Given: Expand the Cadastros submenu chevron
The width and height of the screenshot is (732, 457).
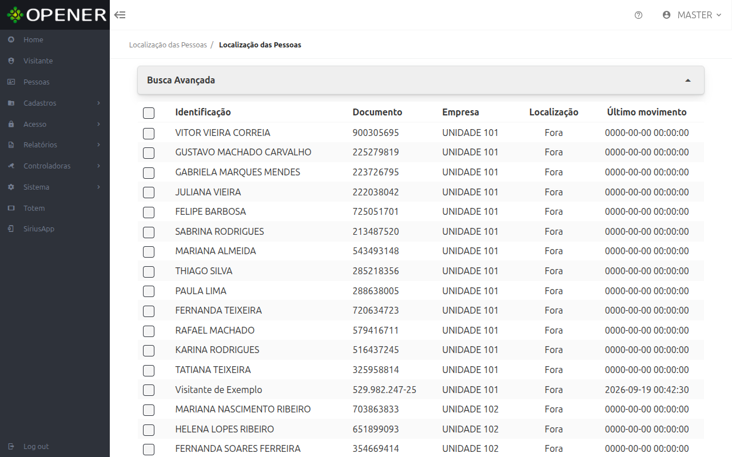Looking at the screenshot, I should point(98,103).
